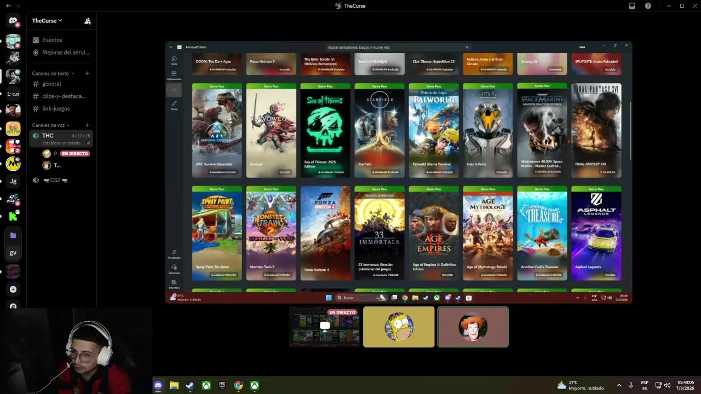Open Google Chrome from the taskbar

point(238,385)
